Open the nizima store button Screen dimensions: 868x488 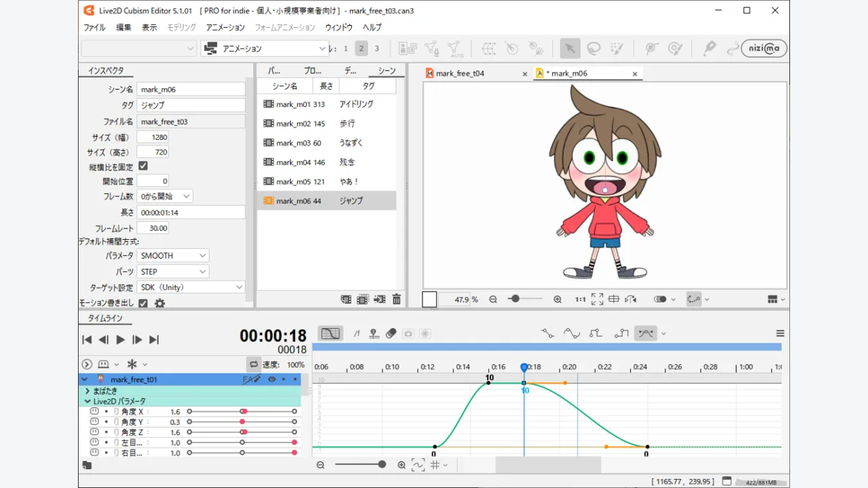click(764, 48)
